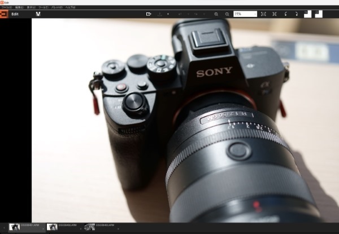Close the DSC08402.ARW tab
The width and height of the screenshot is (339, 234).
pyautogui.click(x=81, y=229)
